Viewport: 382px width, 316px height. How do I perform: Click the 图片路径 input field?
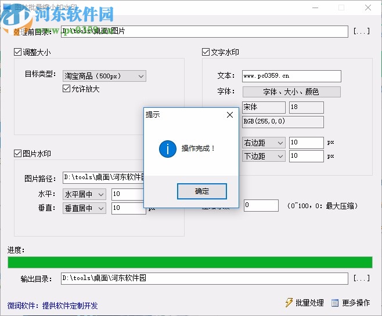point(103,177)
